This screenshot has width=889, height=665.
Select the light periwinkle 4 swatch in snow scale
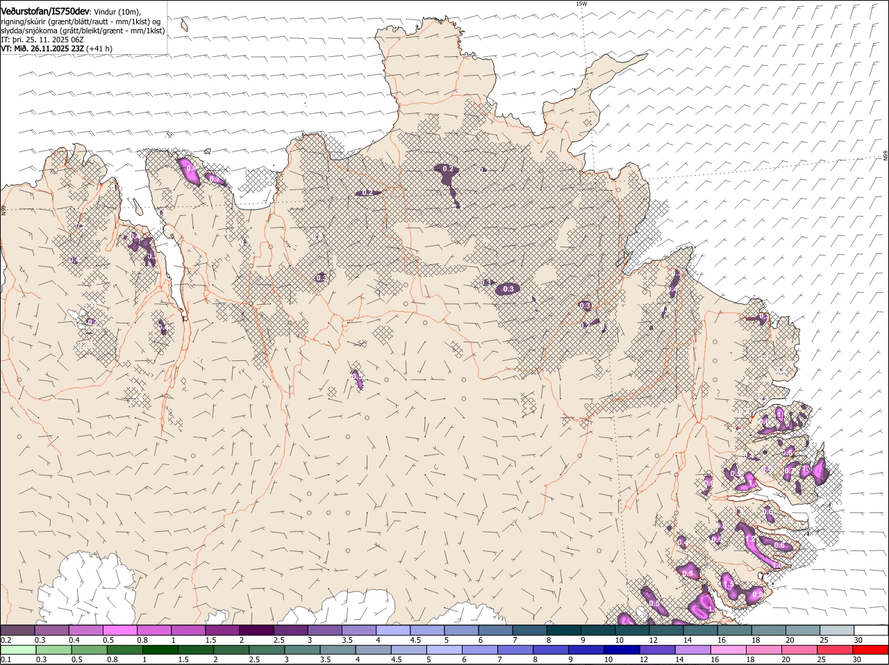392,630
